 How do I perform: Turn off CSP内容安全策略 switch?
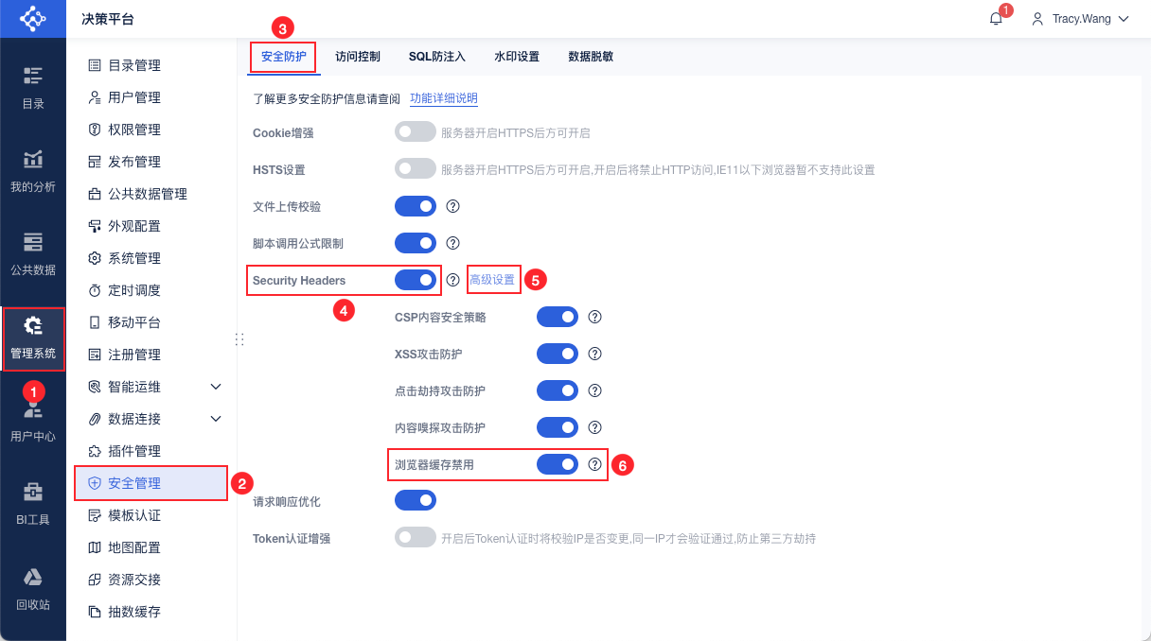tap(558, 317)
